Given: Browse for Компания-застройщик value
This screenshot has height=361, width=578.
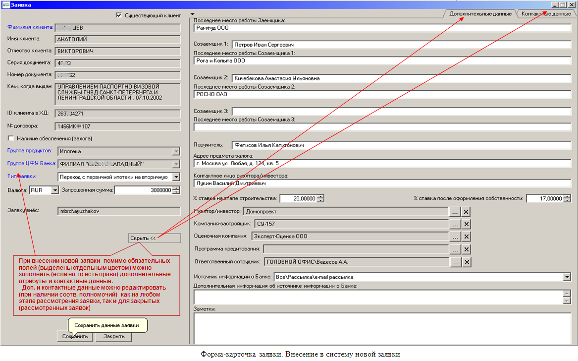Looking at the screenshot, I should [x=455, y=224].
